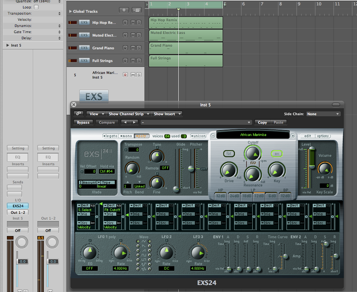Viewport: 357px width, 292px height.
Task: Click the EXS24 instrument slot in I/O
Action: [18, 206]
